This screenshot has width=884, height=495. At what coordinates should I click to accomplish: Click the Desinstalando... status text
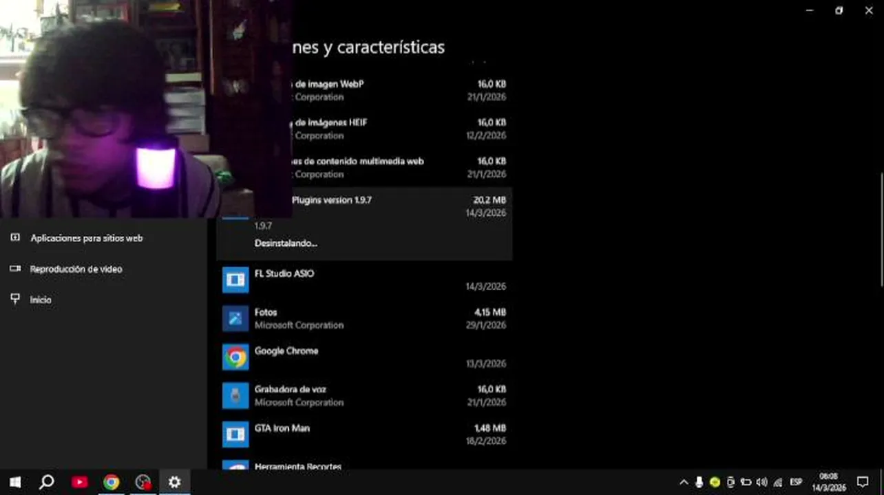click(x=286, y=243)
